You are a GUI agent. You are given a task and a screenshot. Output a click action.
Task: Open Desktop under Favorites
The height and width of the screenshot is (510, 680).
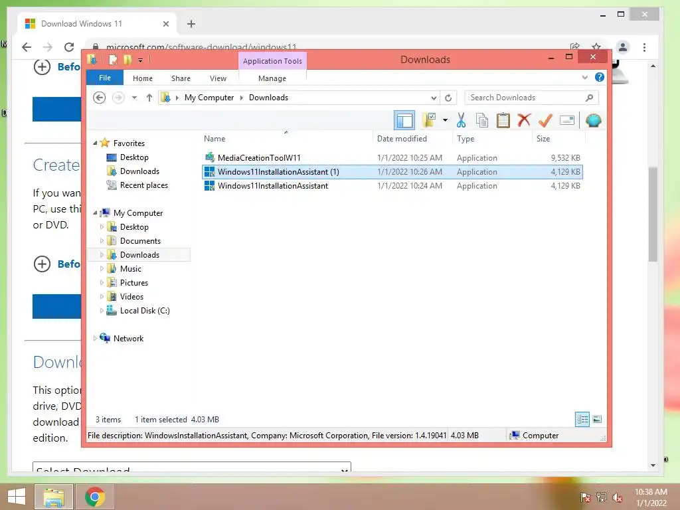click(x=134, y=157)
